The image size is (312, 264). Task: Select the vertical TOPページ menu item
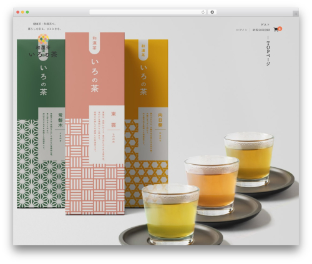[268, 51]
